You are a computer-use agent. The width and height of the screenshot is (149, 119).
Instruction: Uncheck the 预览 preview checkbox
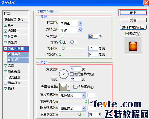tap(127, 34)
